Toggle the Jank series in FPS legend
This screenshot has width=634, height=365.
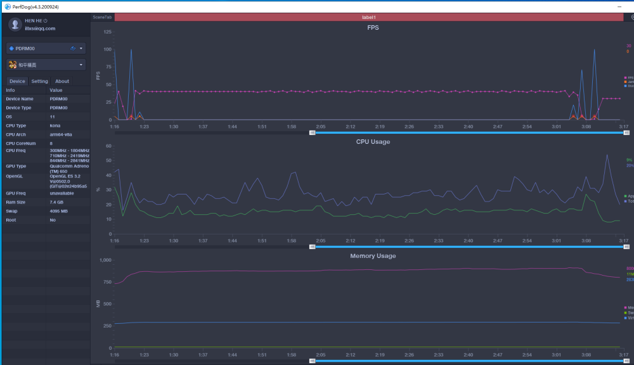pyautogui.click(x=629, y=82)
